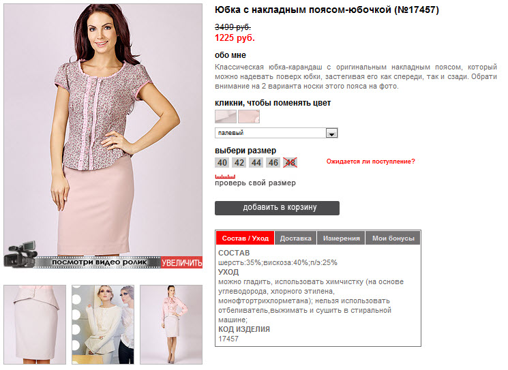Expand the палевый color combo box
This screenshot has height=370, width=508.
276,133
